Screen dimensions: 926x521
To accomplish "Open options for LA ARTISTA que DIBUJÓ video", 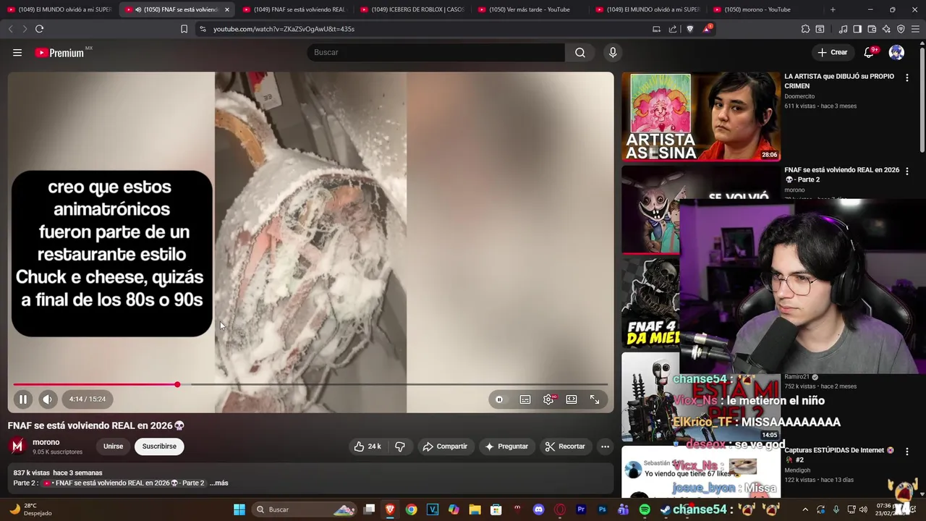I will 907,77.
